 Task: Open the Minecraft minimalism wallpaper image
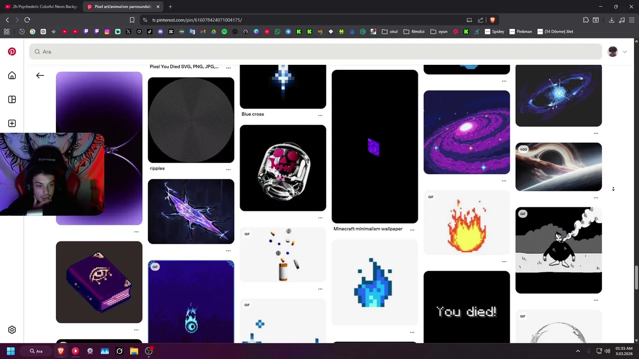(x=374, y=147)
